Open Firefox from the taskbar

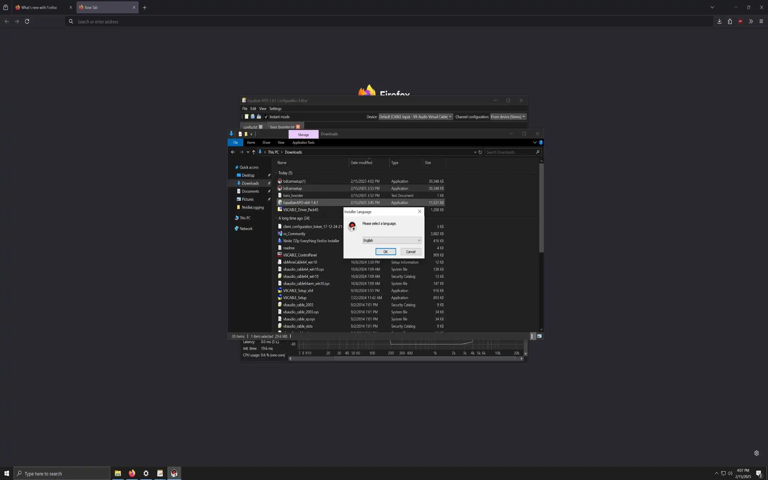(x=132, y=473)
